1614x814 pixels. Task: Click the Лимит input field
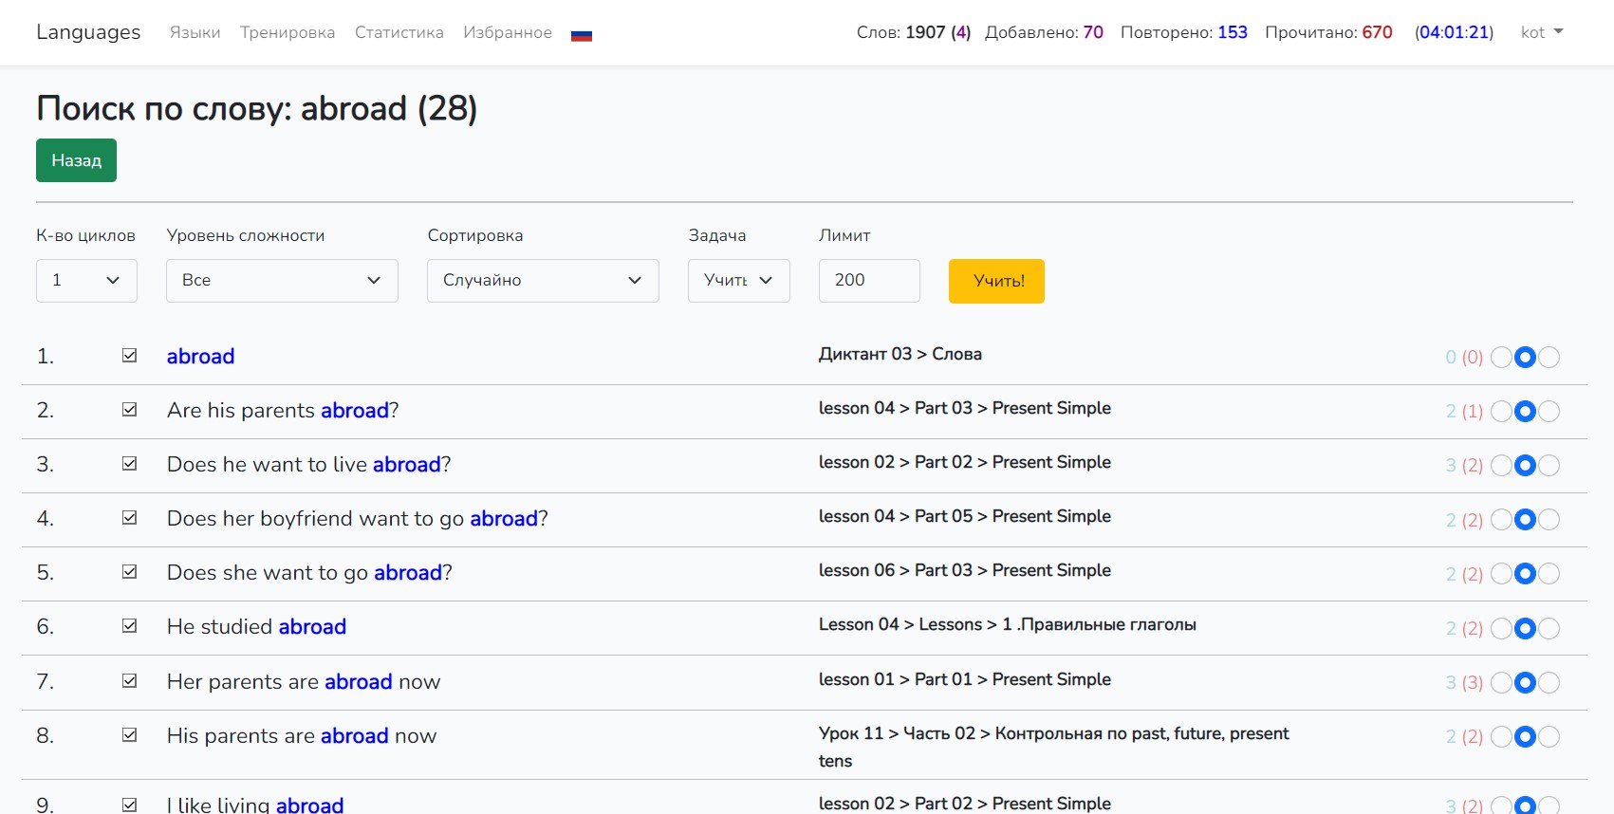[868, 281]
